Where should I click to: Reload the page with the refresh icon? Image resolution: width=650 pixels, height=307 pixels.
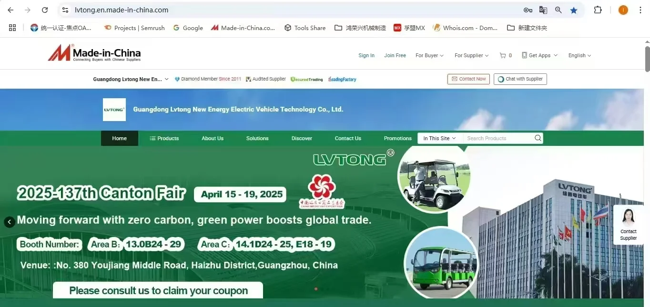(x=45, y=10)
